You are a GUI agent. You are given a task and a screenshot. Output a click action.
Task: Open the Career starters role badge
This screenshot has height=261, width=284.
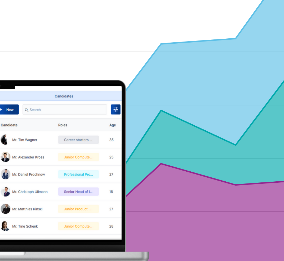(x=78, y=140)
